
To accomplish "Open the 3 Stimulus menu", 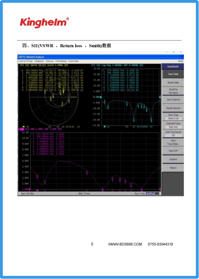I will click(49, 61).
